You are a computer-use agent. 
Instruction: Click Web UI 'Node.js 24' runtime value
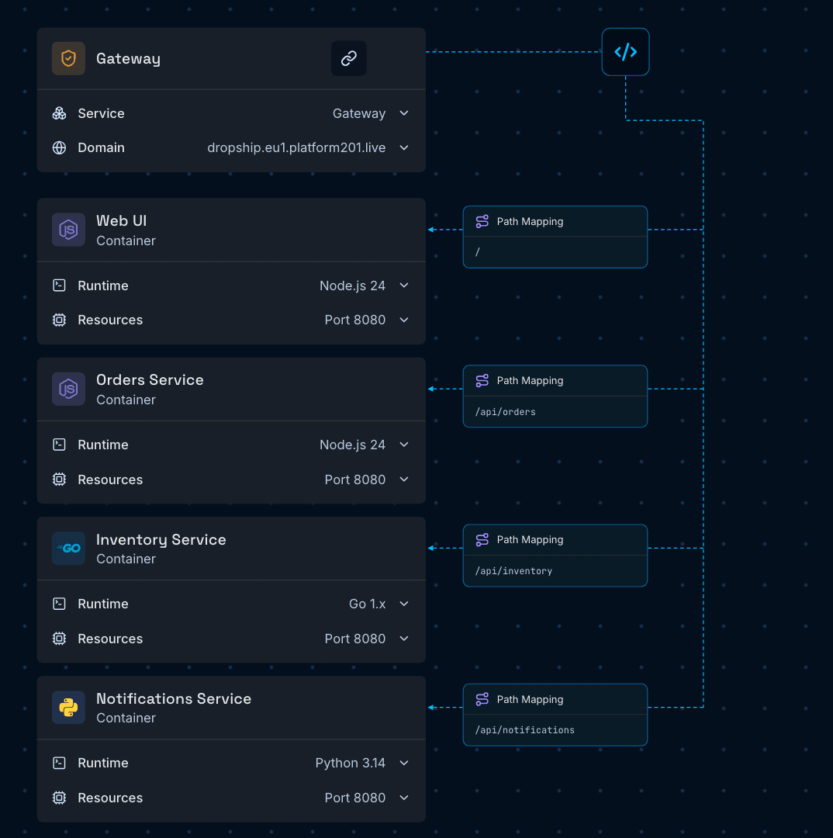point(352,286)
